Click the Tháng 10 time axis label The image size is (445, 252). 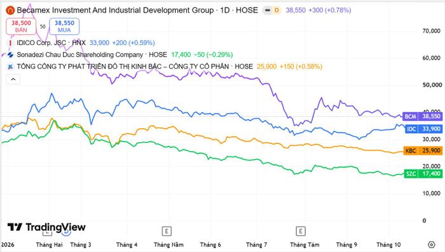(388, 244)
